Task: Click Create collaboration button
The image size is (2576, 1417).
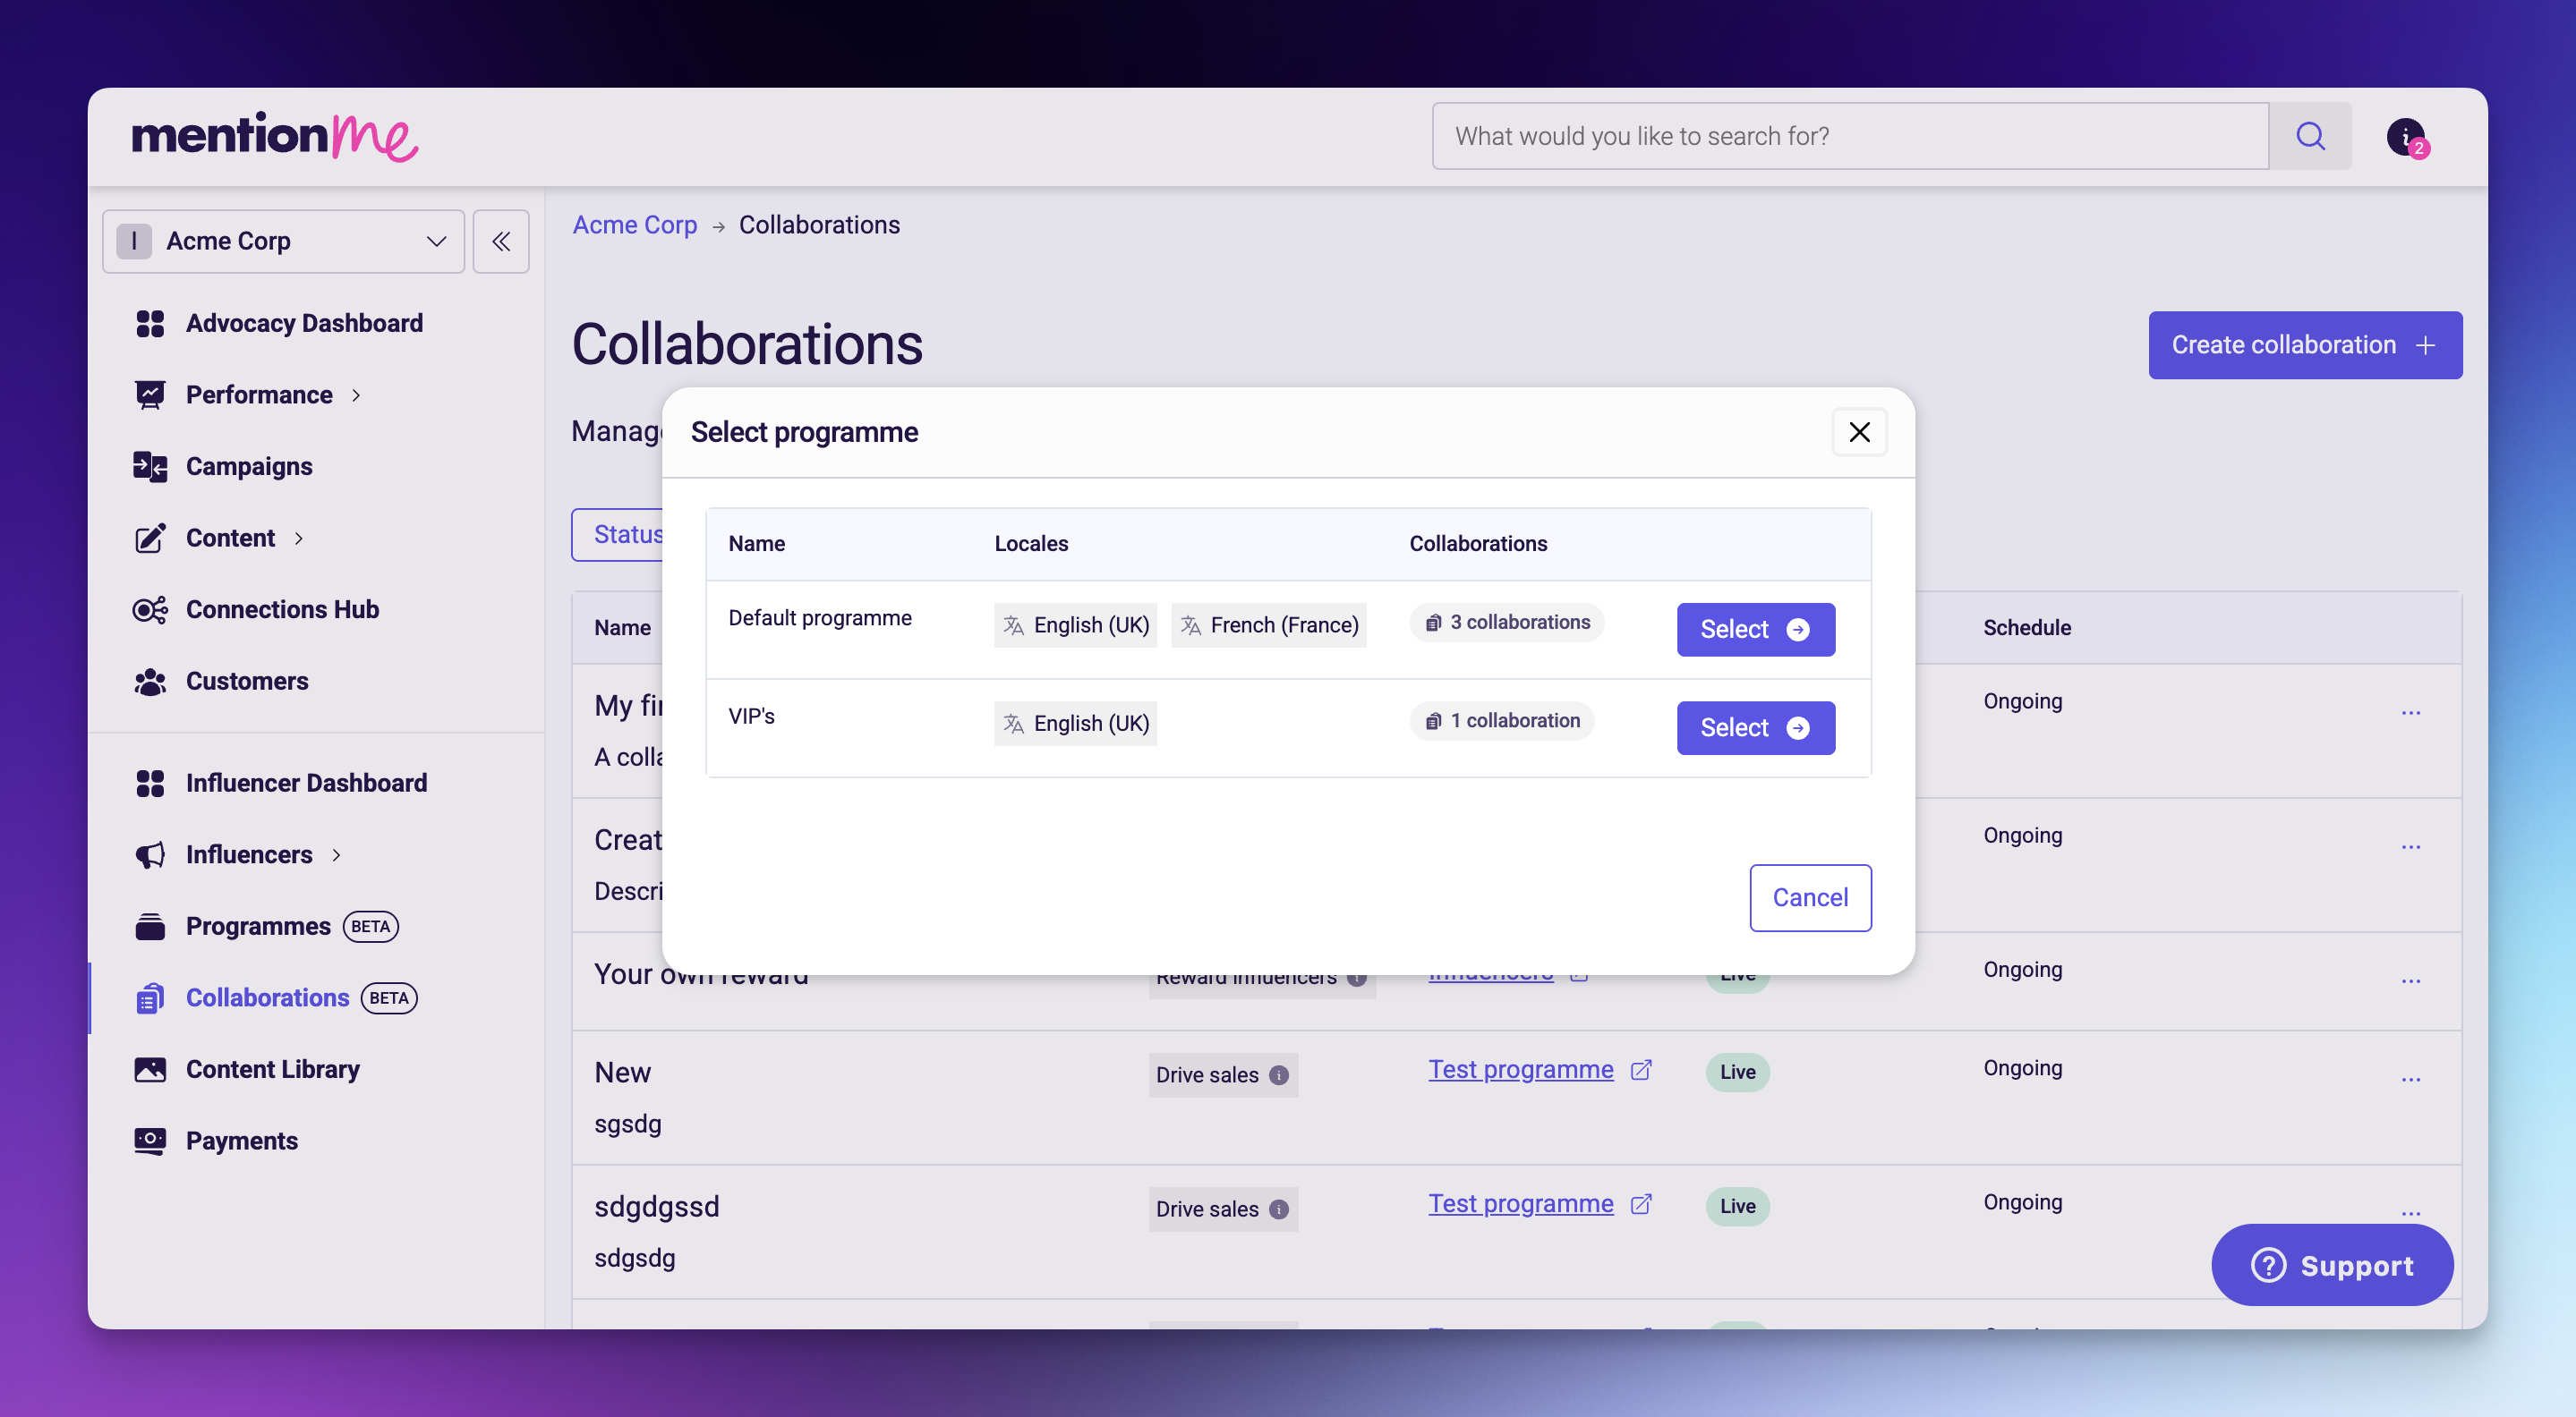Action: 2304,344
